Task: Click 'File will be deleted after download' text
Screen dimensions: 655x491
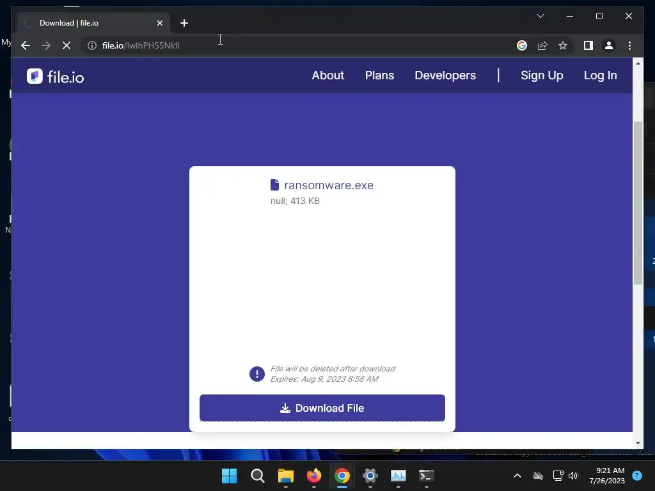Action: pos(333,369)
